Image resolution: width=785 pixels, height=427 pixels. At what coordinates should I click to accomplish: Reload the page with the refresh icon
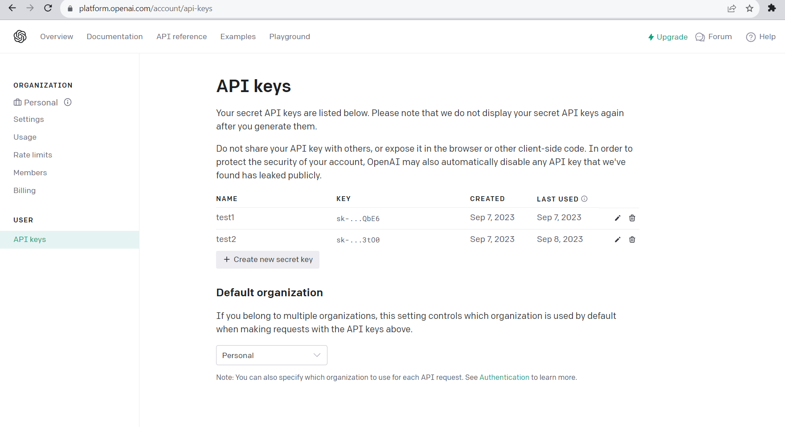48,8
